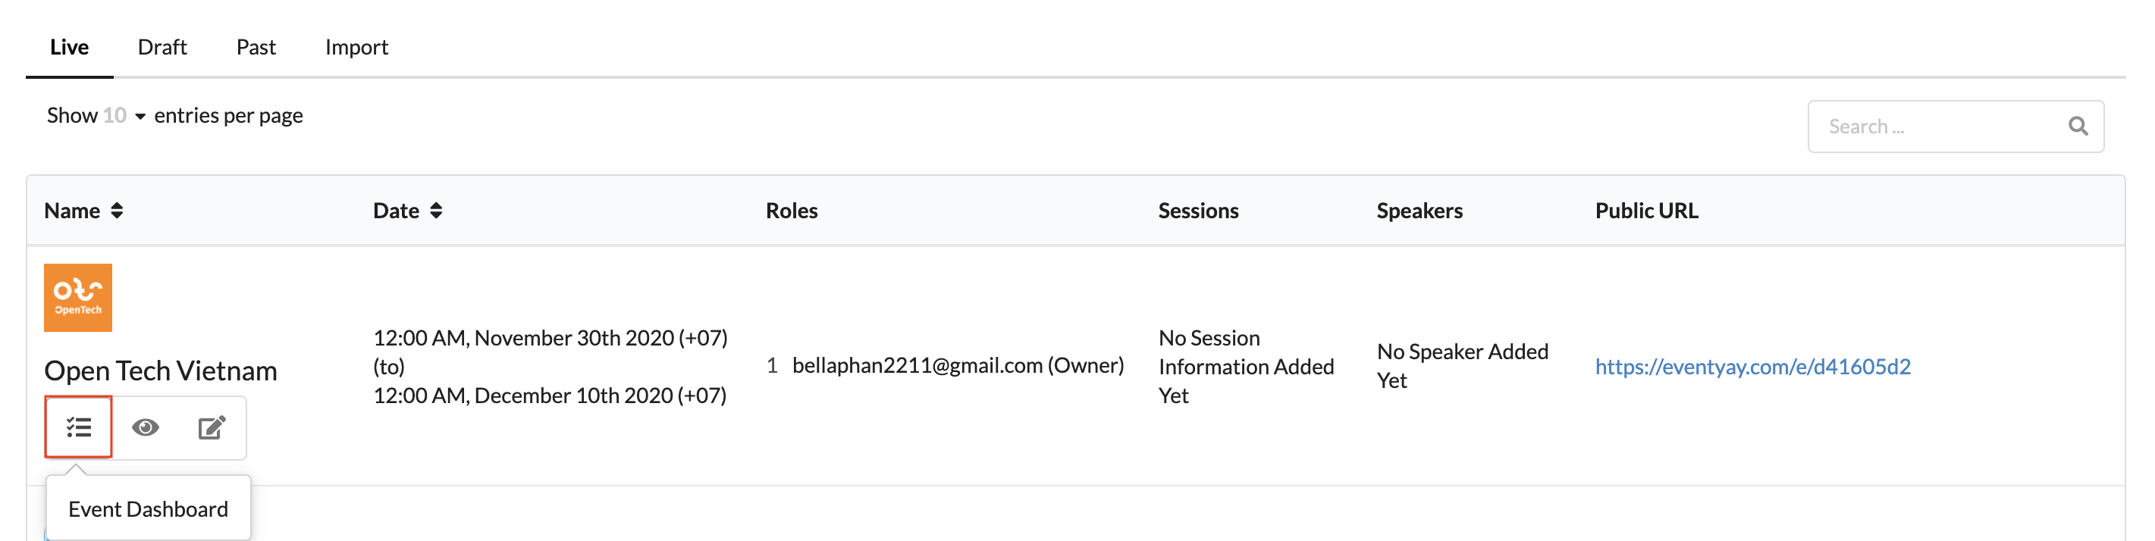Open the OpenTech event logo thumbnail
Screen dimensions: 2155x541
coord(78,298)
